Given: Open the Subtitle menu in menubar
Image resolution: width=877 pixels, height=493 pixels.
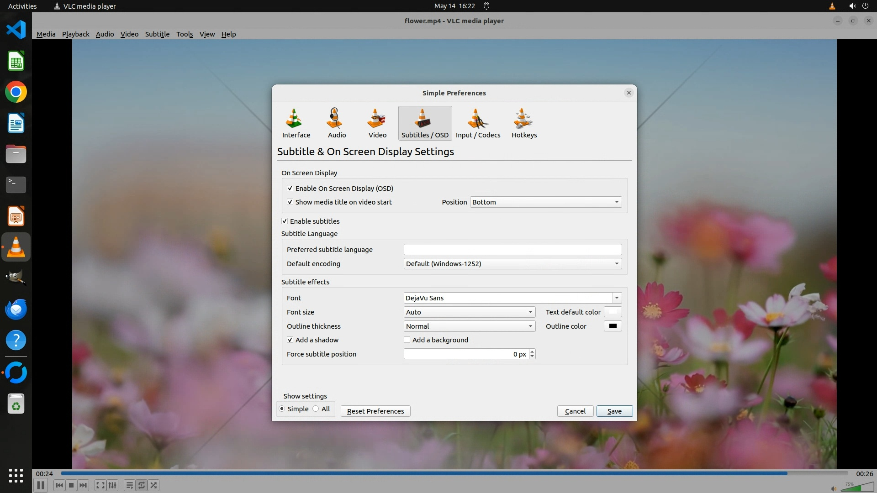Looking at the screenshot, I should pos(157,34).
